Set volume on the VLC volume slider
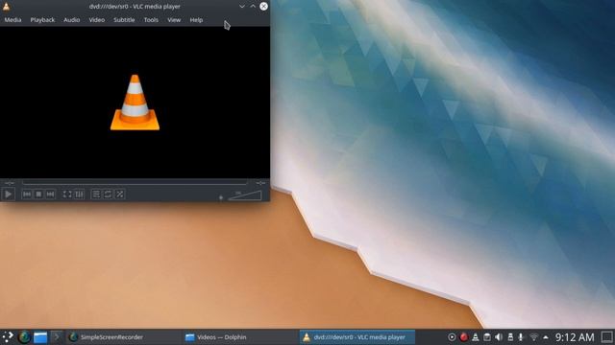Viewport: 615px width, 345px height. [245, 195]
